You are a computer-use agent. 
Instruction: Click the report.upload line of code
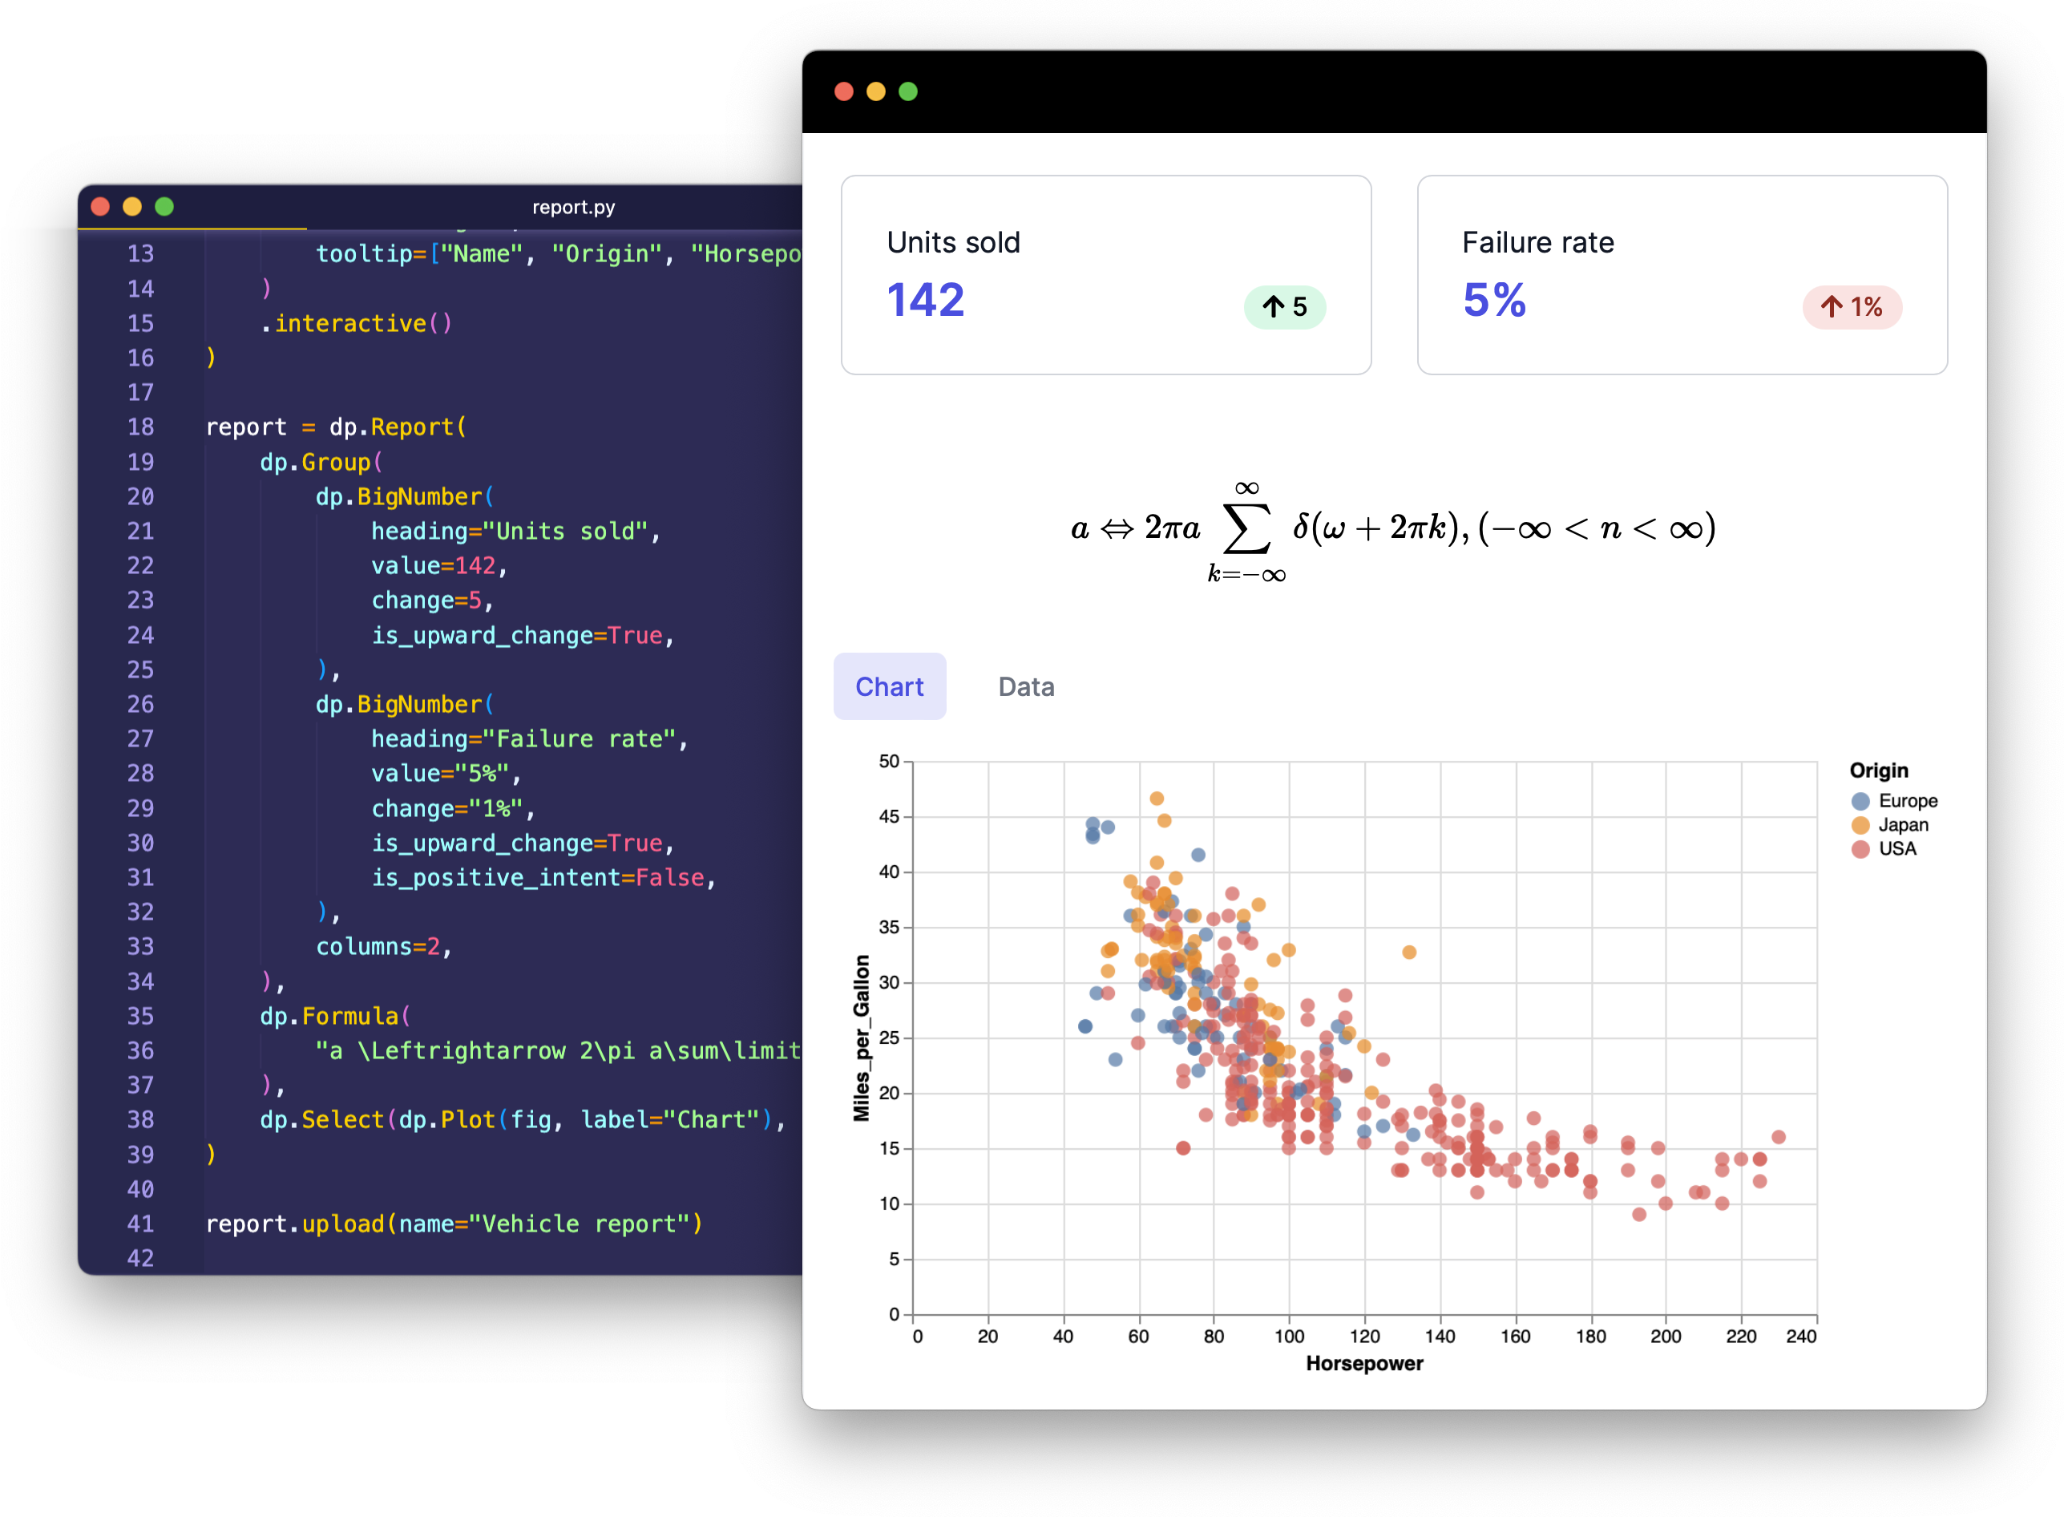[454, 1224]
